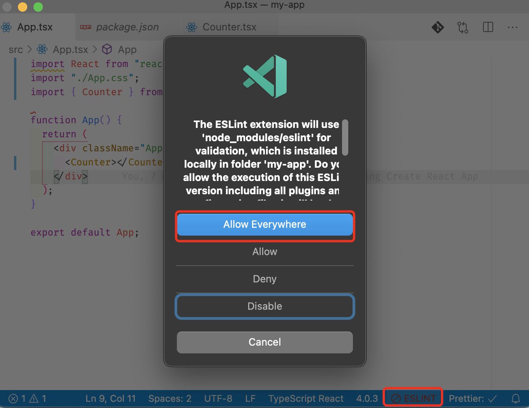Click the Disable button
Viewport: 529px width, 408px height.
[265, 306]
